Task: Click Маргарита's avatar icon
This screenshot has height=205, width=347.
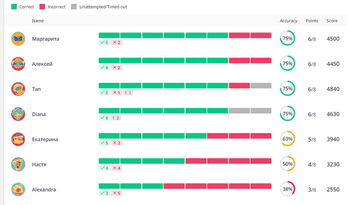Action: 18,39
